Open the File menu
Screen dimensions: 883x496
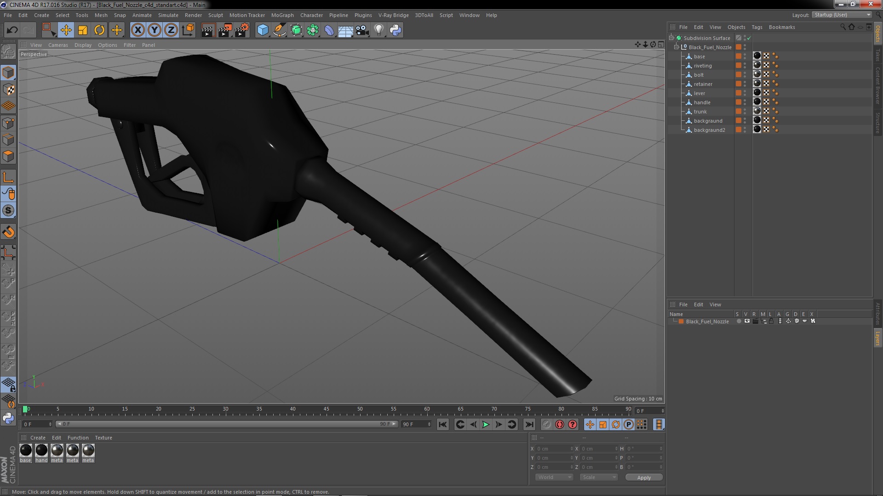8,15
